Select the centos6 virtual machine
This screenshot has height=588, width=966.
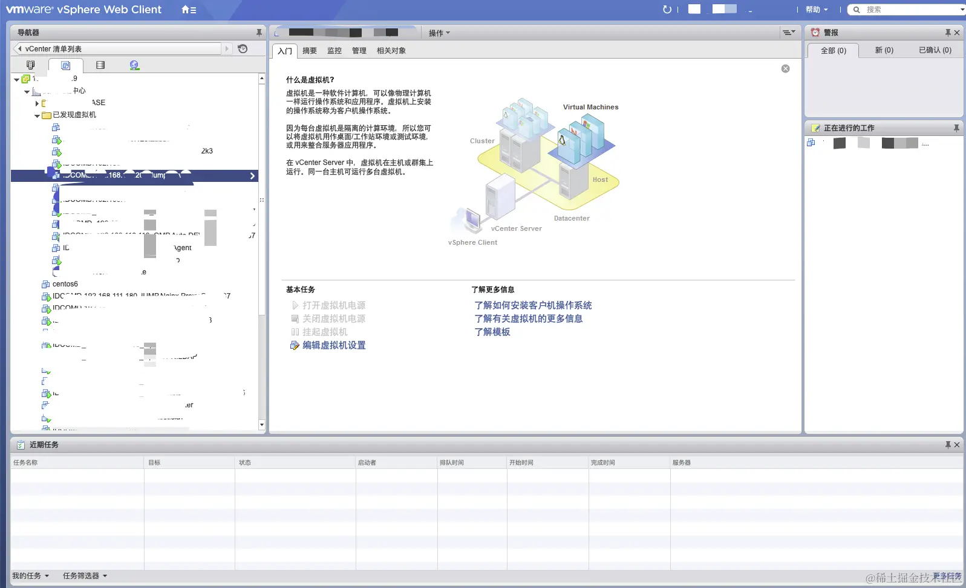point(65,284)
